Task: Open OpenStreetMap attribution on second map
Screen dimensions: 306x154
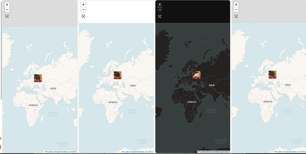Action: pyautogui.click(x=138, y=152)
